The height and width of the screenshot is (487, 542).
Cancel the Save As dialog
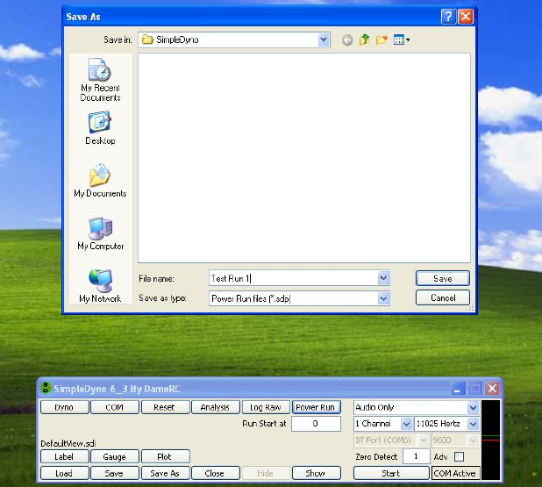(442, 297)
